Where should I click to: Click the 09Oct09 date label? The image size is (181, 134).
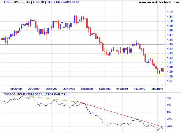pos(16,89)
